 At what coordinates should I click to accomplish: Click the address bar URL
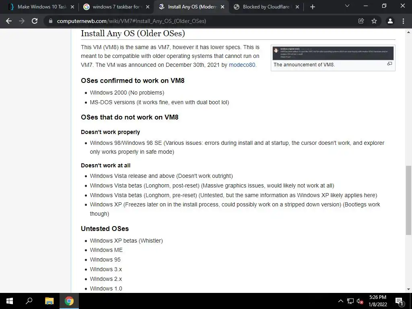132,21
